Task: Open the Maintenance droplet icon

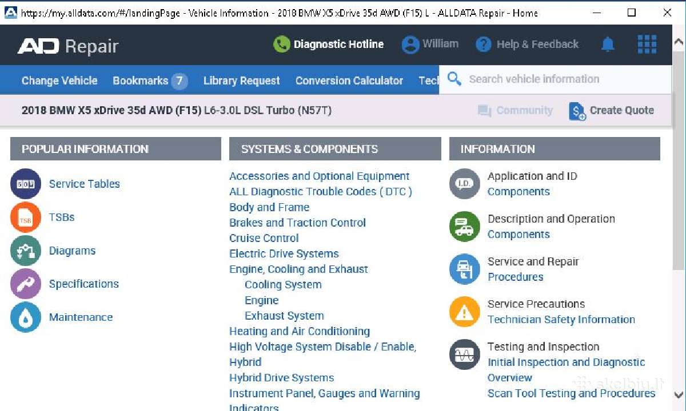Action: tap(26, 317)
